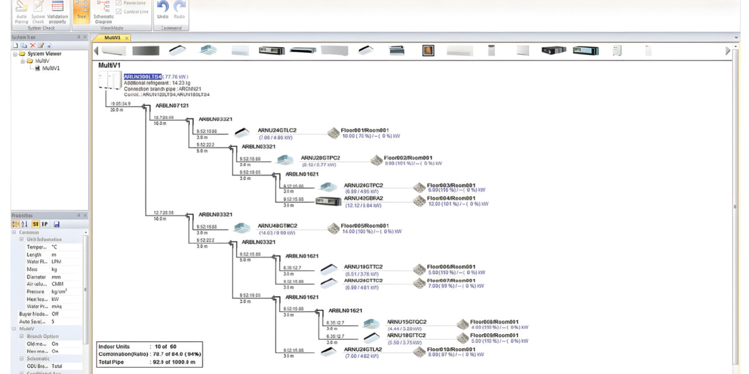Click the Floor001/Room001 room label
Viewport: 749px width, 374px height.
tap(365, 130)
